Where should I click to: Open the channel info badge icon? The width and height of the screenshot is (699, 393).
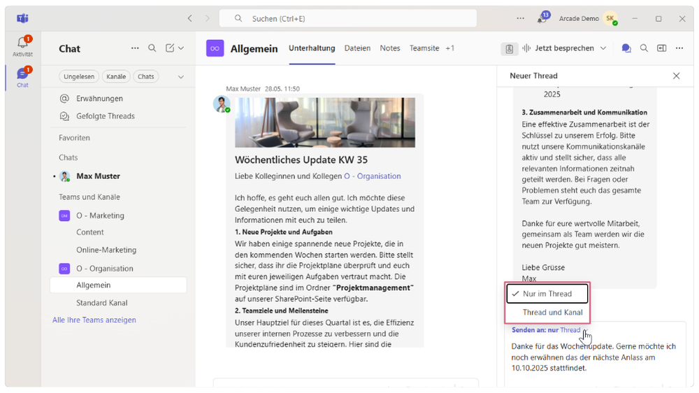[509, 49]
